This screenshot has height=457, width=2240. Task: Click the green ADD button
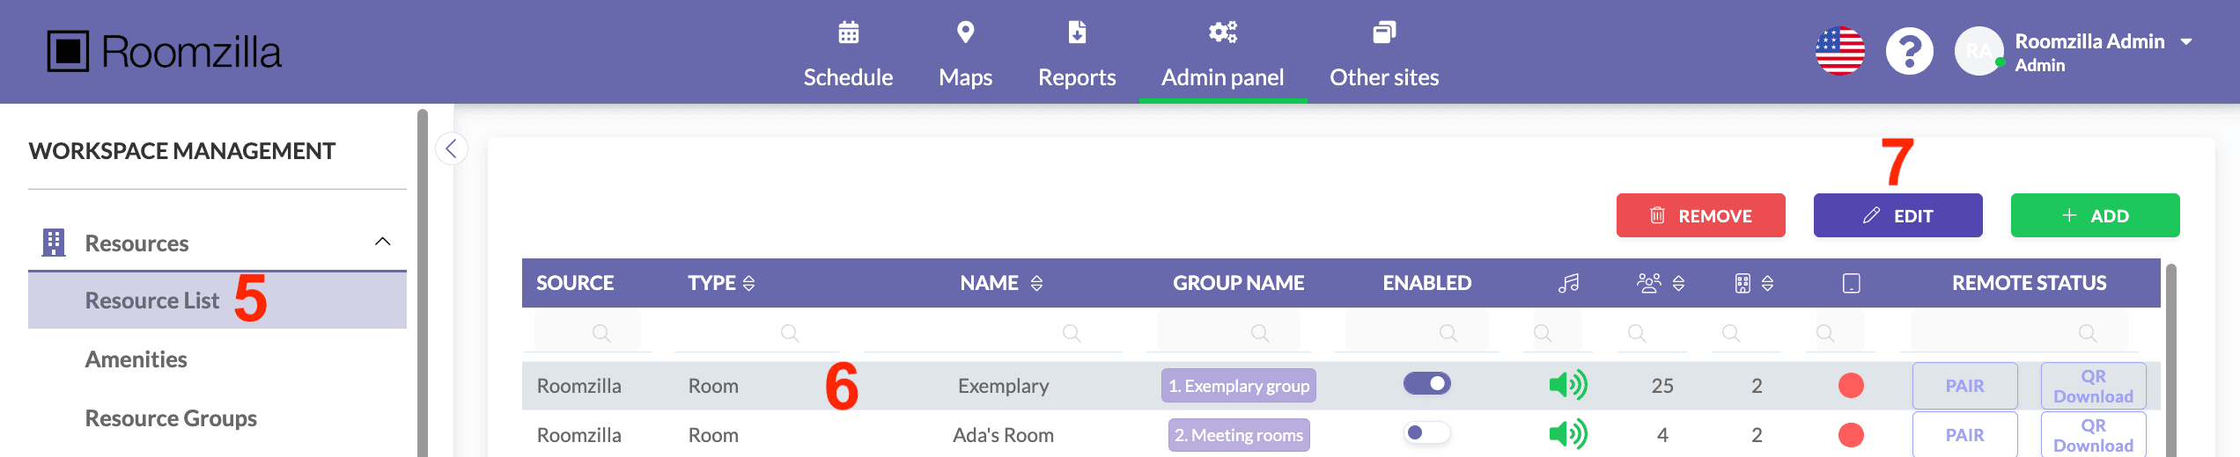[2095, 215]
